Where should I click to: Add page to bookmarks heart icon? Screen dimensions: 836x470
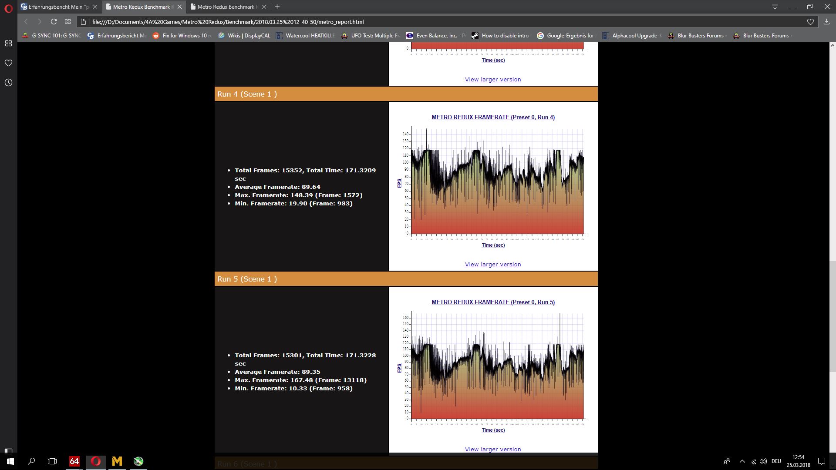point(810,22)
